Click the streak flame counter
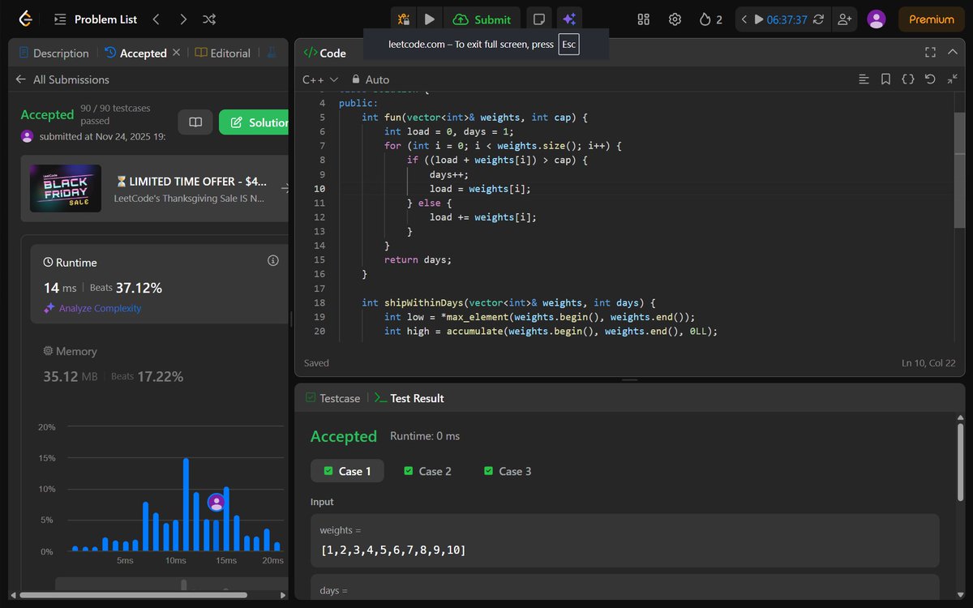Viewport: 973px width, 608px height. 710,19
